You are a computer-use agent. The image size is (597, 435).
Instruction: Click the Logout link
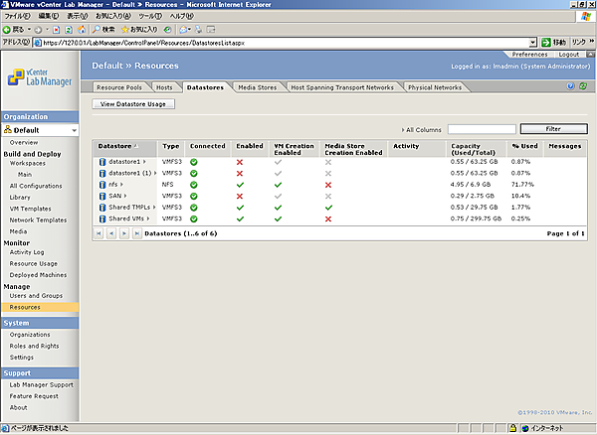[569, 55]
